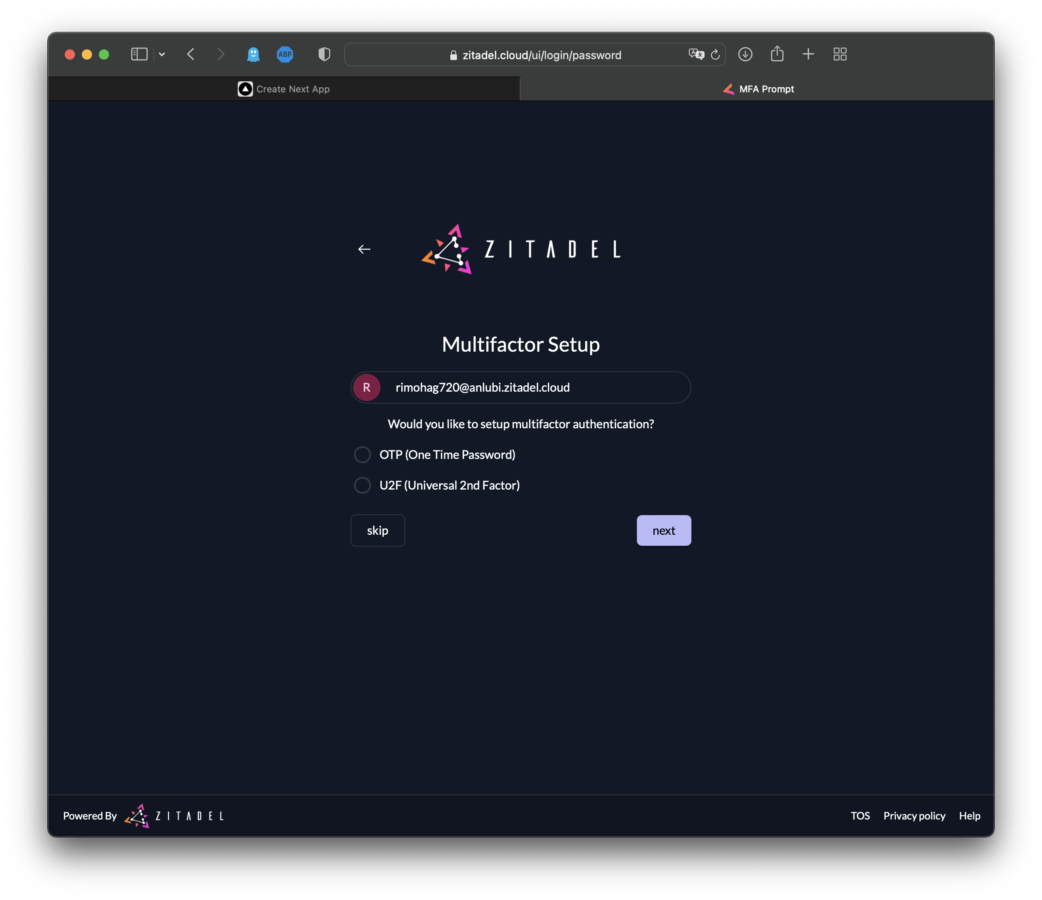
Task: Toggle the Safari sidebar panel
Action: point(139,54)
